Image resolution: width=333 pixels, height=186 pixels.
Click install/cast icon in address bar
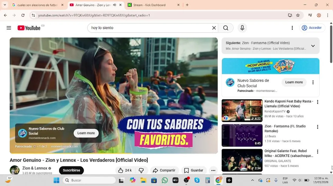(x=290, y=15)
